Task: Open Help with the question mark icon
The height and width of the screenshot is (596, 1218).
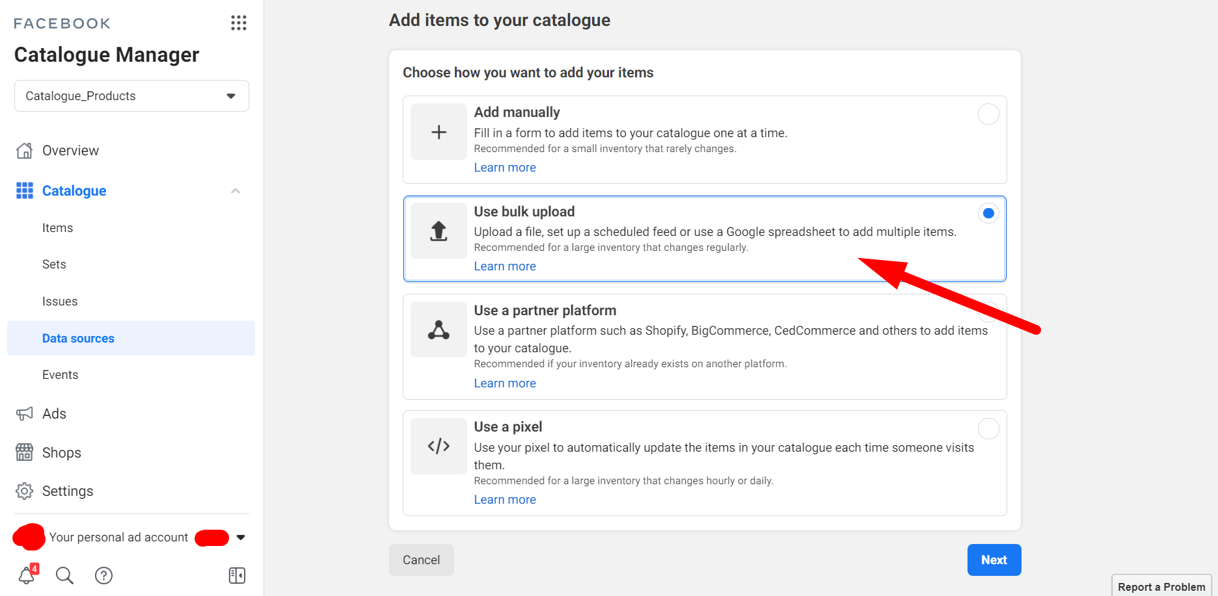Action: (x=103, y=575)
